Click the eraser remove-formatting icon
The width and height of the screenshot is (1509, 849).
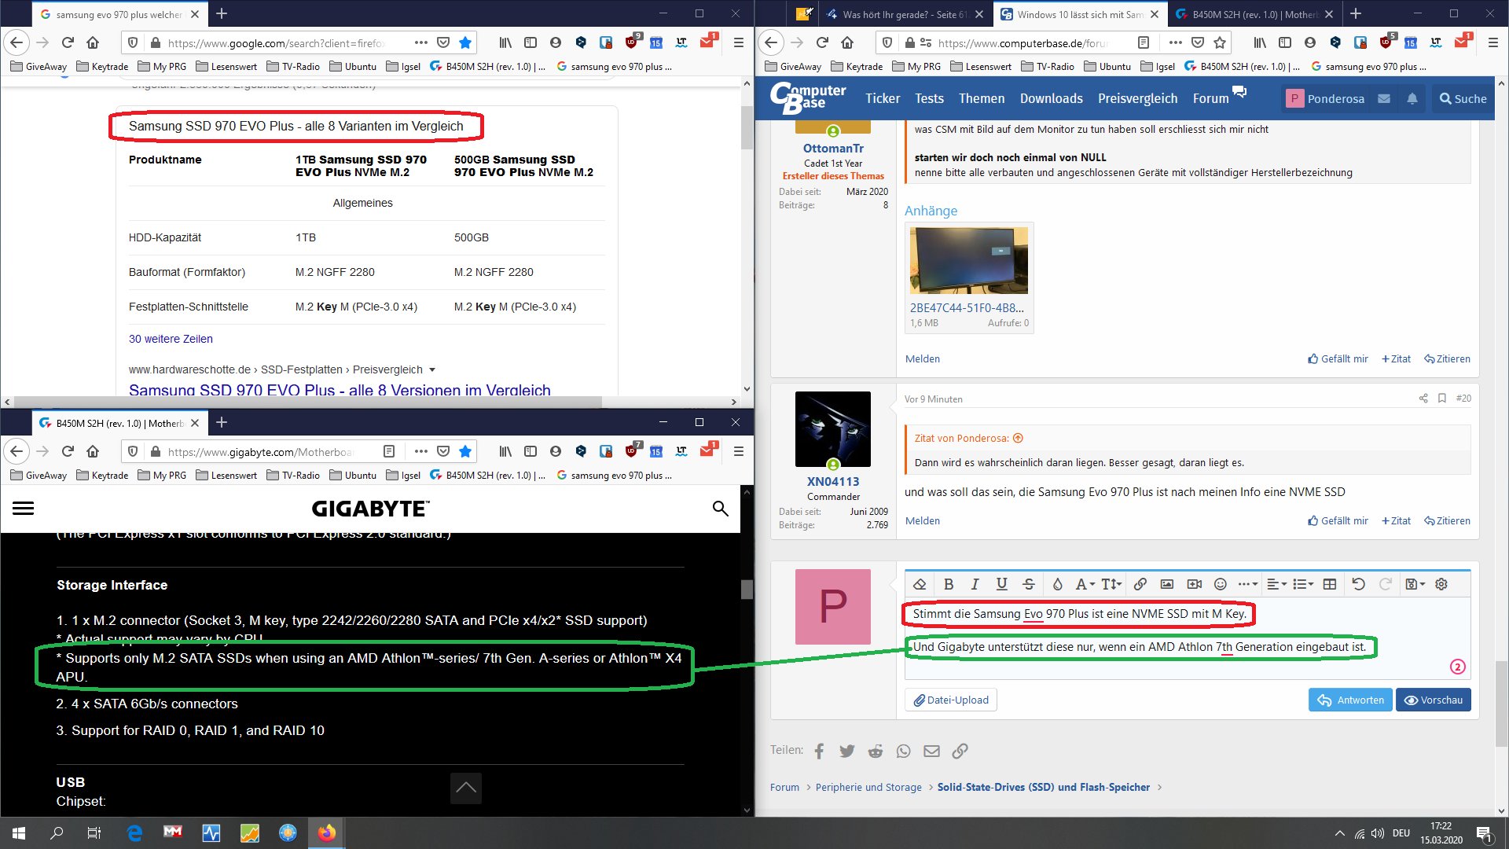click(920, 584)
